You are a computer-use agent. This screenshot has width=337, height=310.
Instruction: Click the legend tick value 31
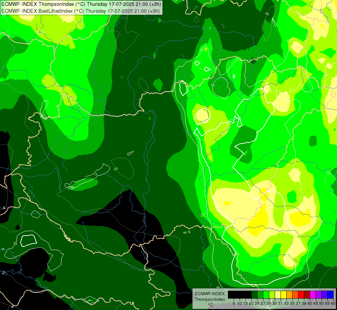coord(281,303)
